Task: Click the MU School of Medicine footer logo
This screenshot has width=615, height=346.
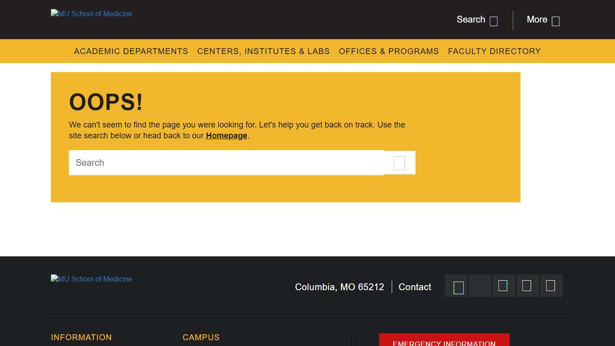Action: [x=91, y=279]
